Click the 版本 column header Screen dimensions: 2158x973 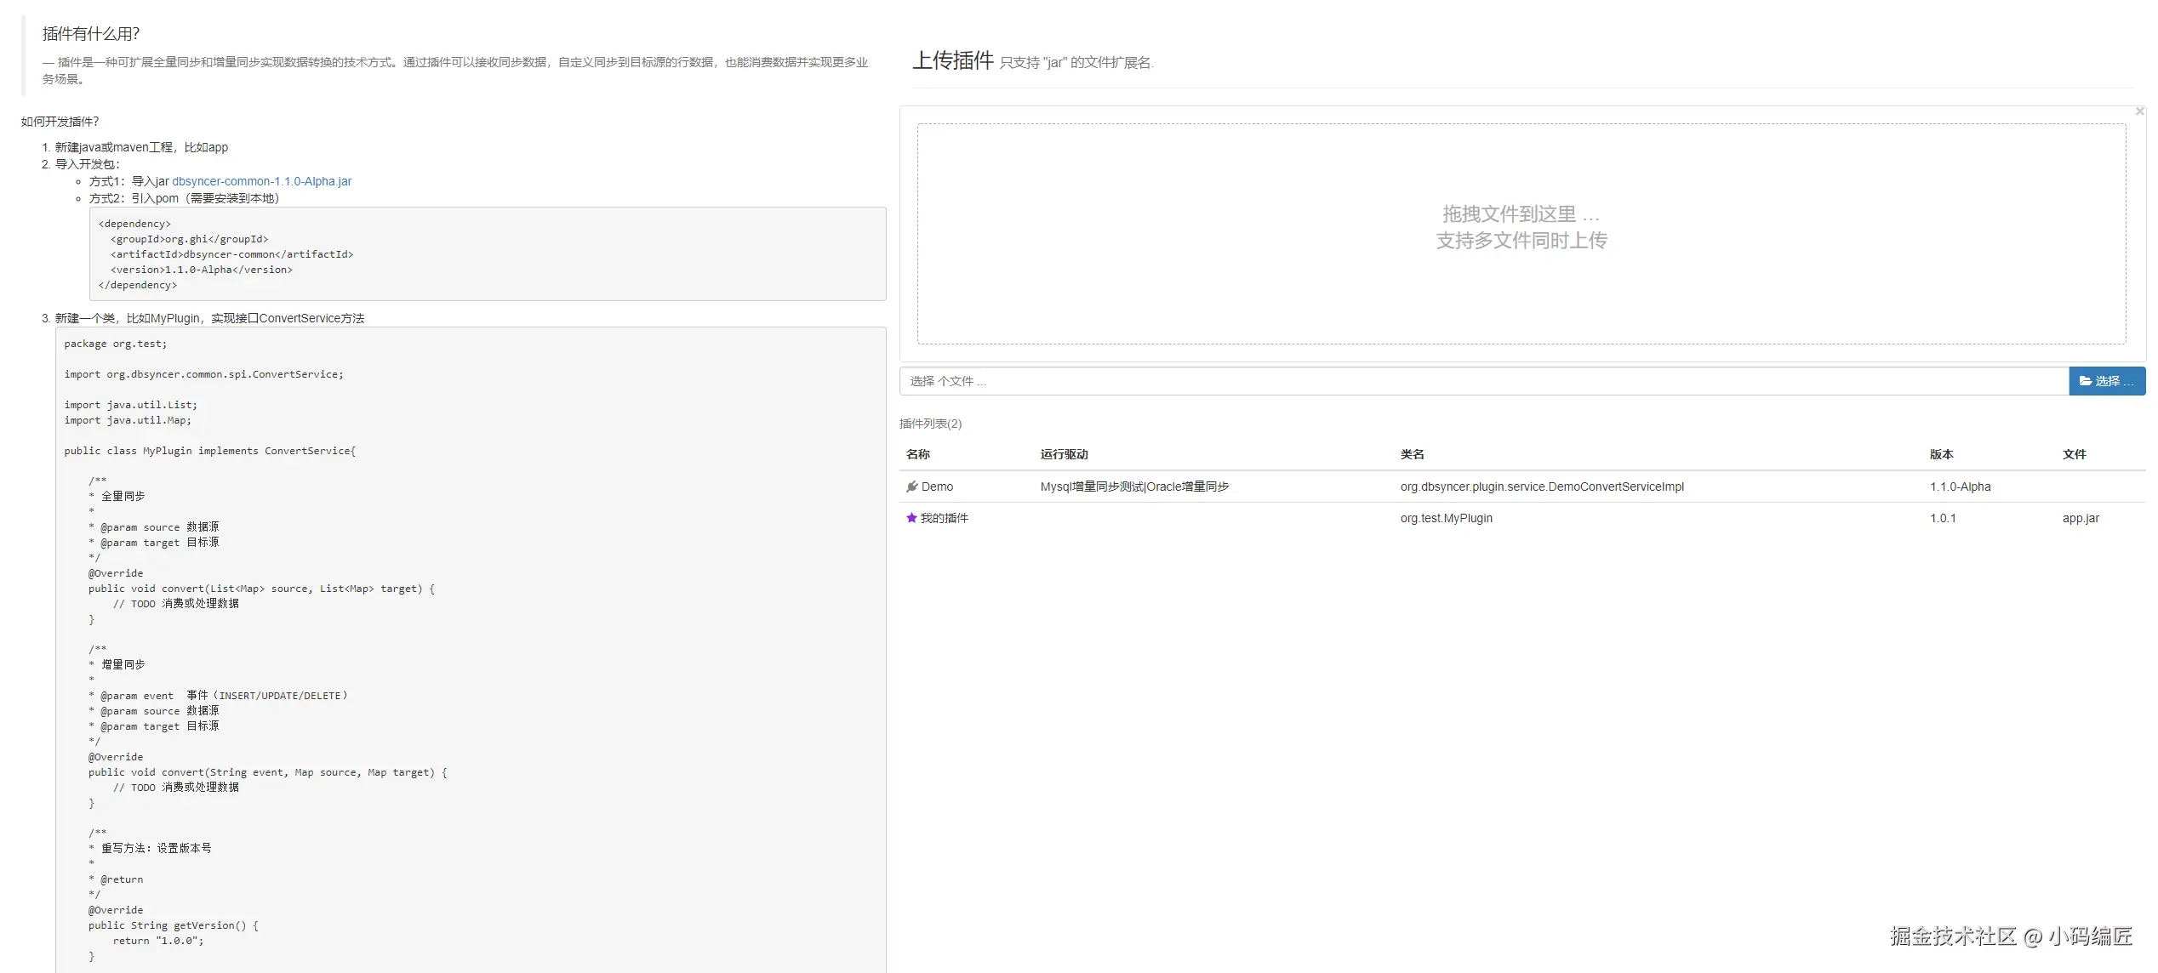[x=1941, y=454]
